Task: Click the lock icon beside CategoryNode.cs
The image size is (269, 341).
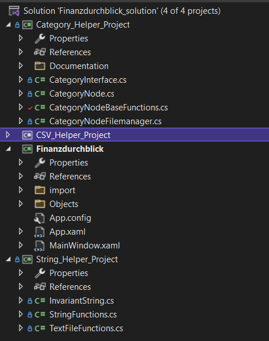Action: click(30, 94)
